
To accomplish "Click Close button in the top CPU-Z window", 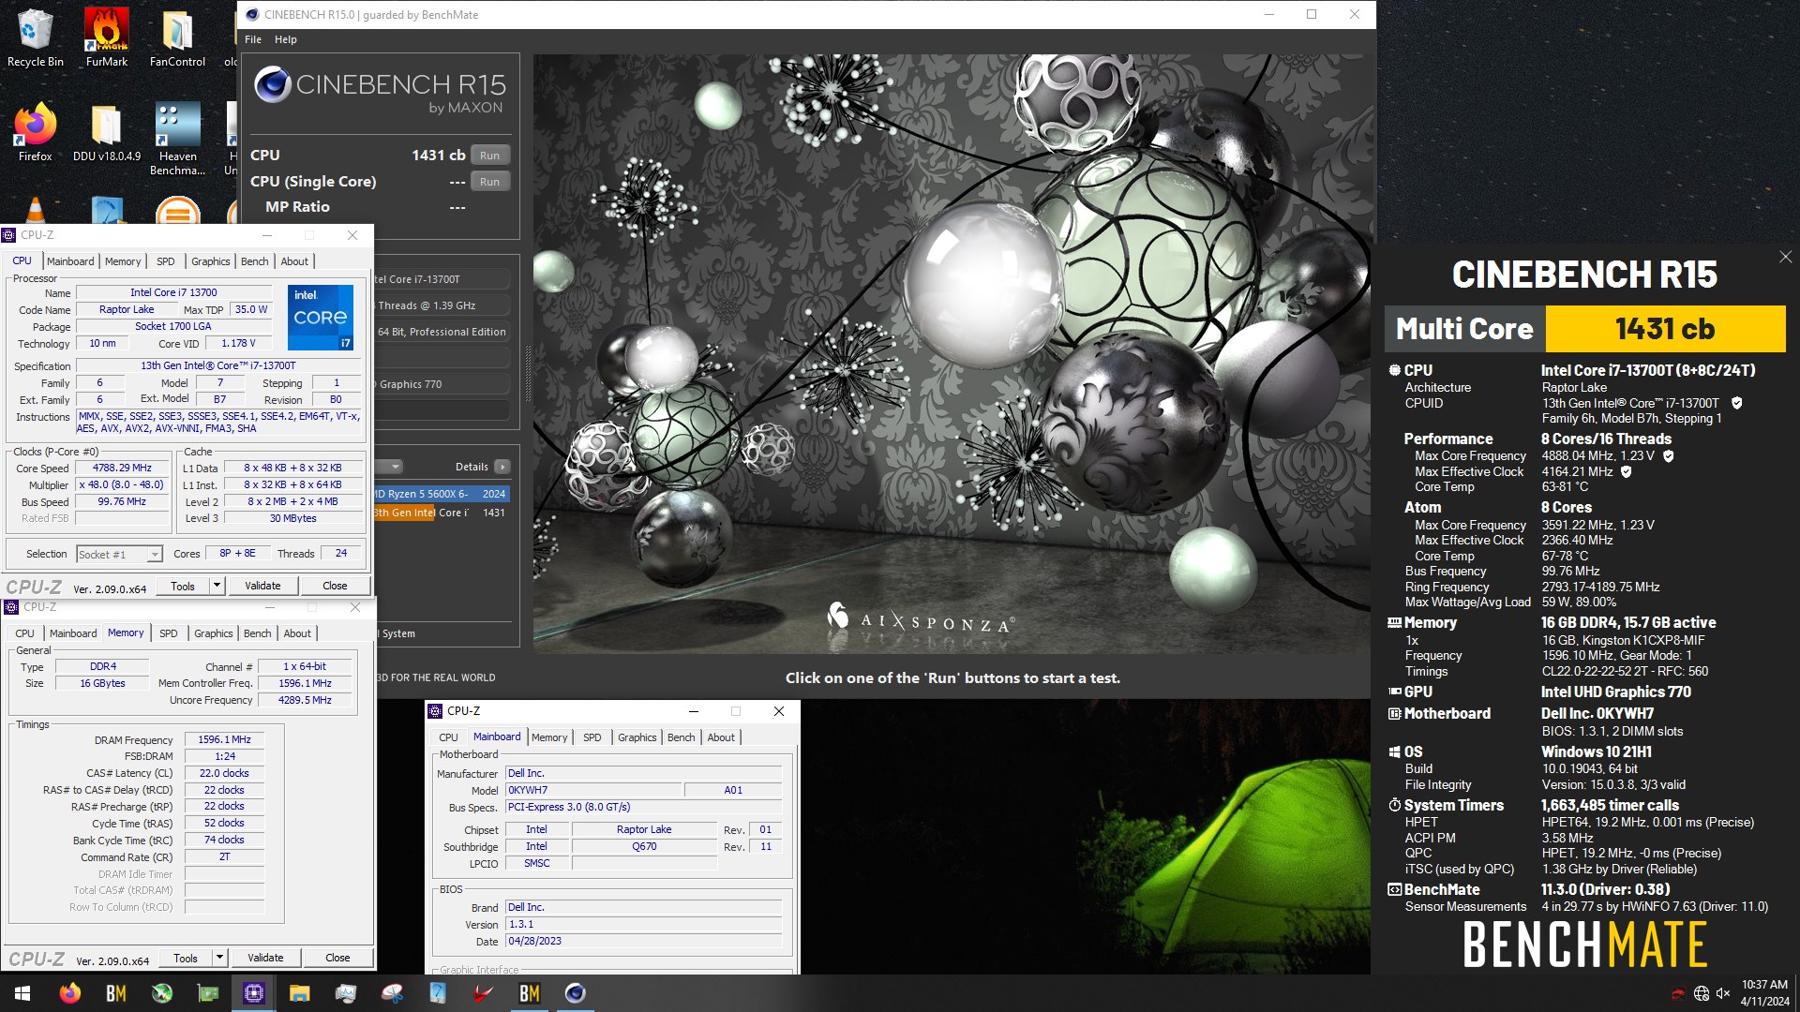I will [335, 587].
